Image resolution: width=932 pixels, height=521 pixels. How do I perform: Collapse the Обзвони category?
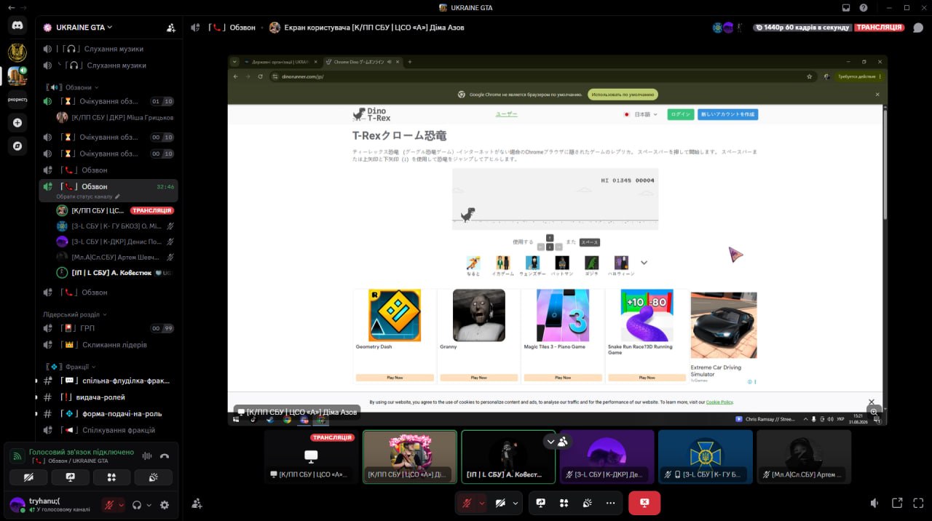[x=73, y=87]
